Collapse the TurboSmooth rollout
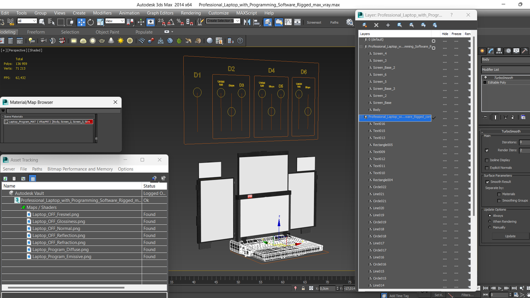 tap(482, 132)
